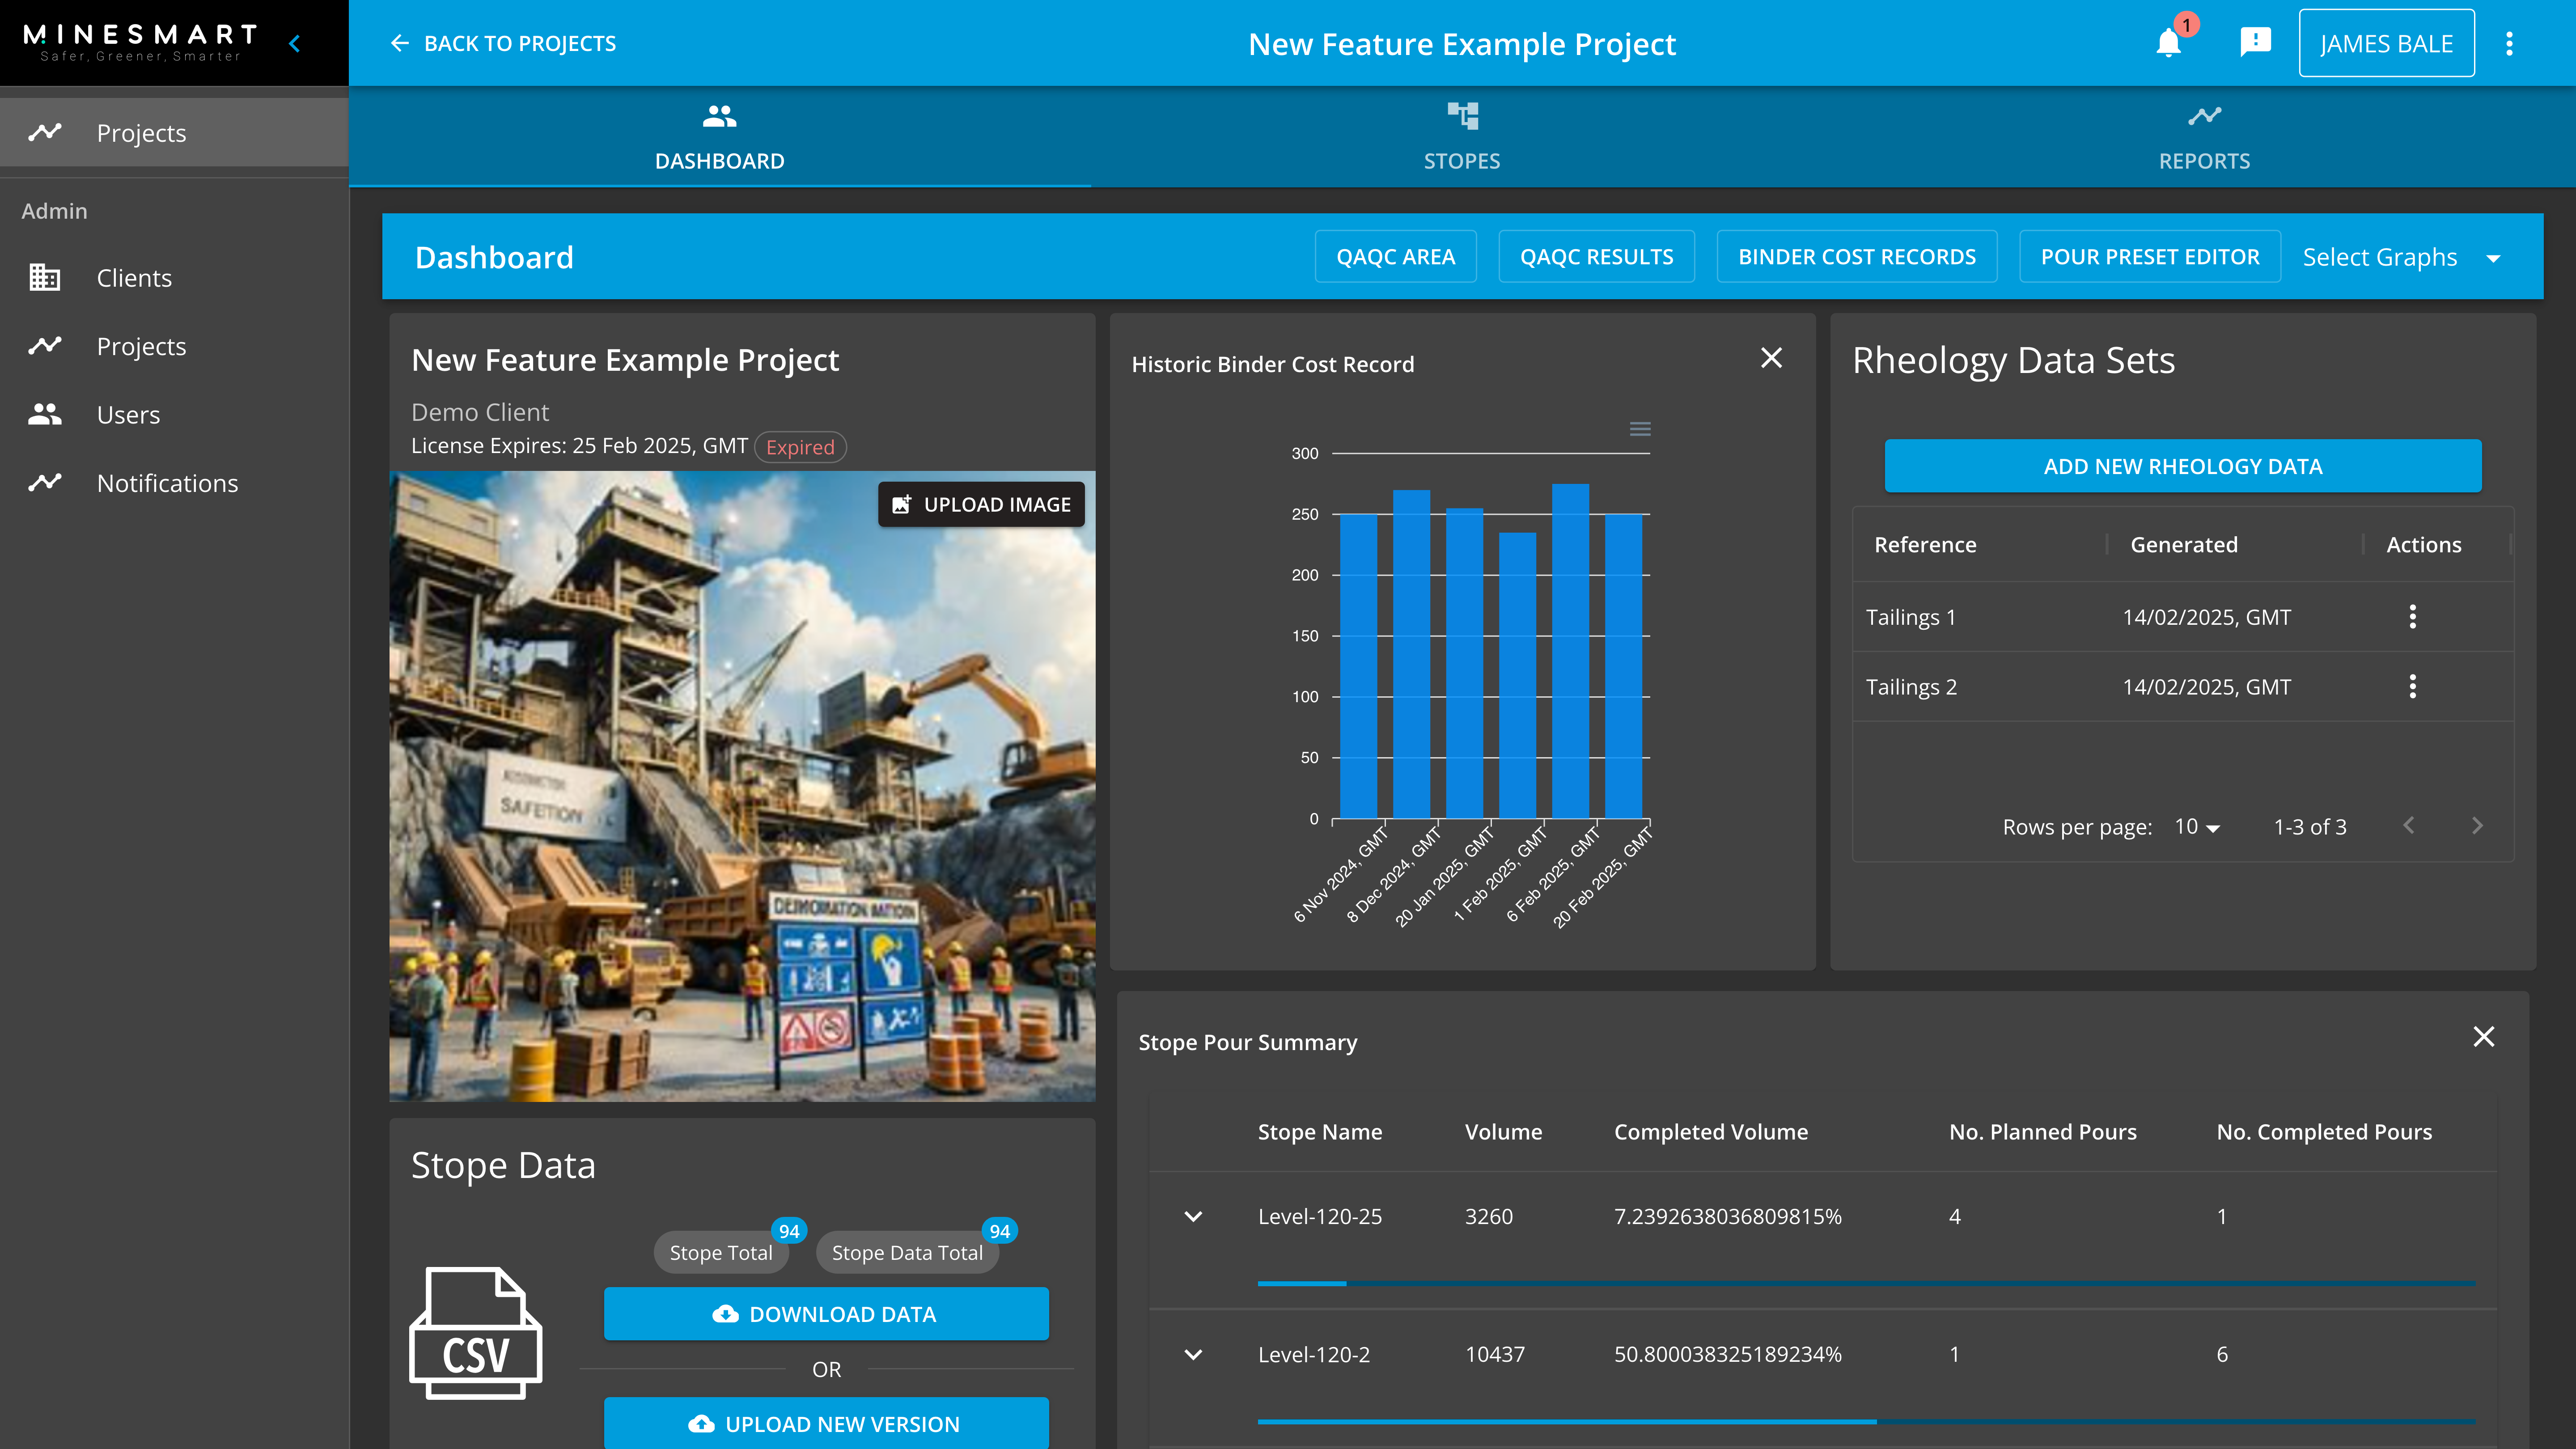
Task: Close the Stope Pour Summary panel
Action: coord(2483,1037)
